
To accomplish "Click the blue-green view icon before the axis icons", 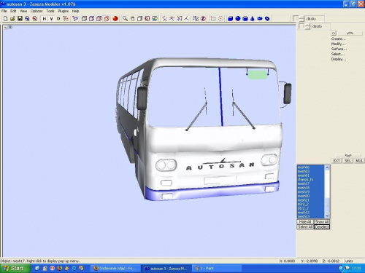I will click(155, 18).
